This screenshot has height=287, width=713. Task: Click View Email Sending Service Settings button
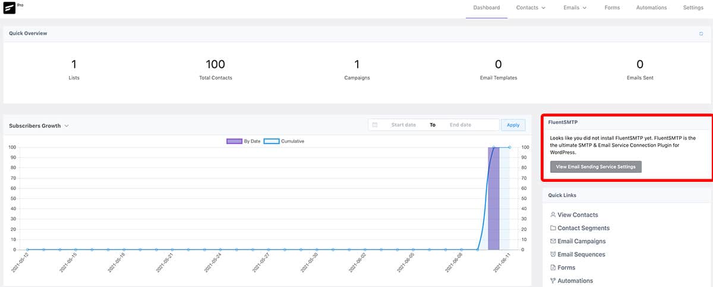pyautogui.click(x=596, y=167)
